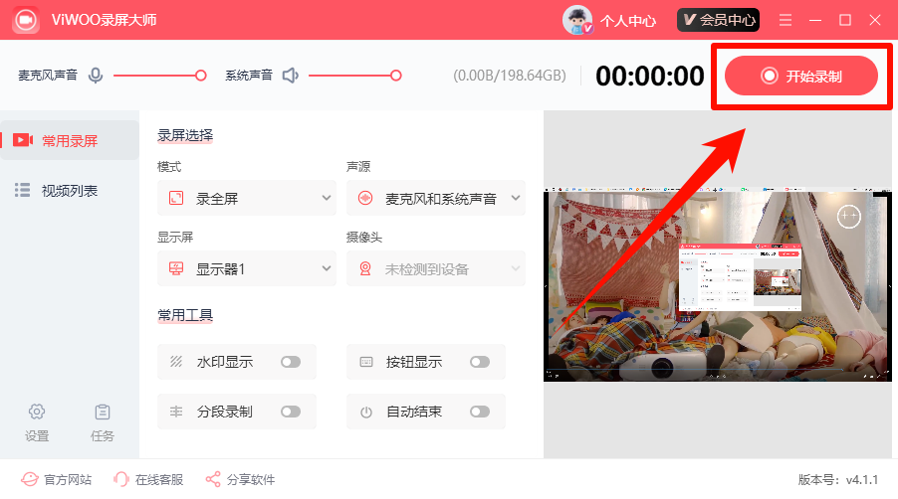Open the 会员中心 button
Screen dimensions: 898x499
click(x=718, y=20)
